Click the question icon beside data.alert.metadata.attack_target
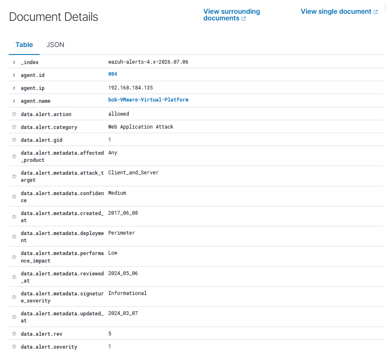 tap(14, 176)
